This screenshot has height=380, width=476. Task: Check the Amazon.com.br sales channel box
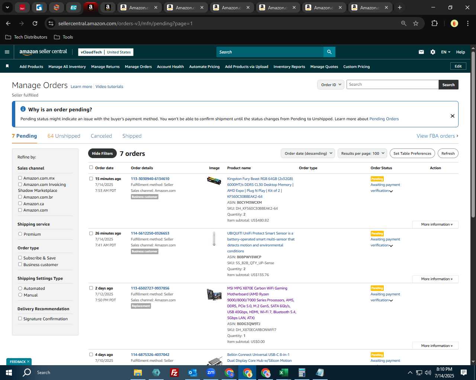tap(20, 197)
